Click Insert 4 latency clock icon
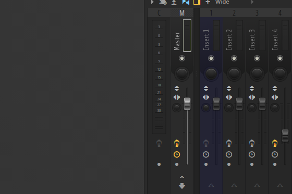Image resolution: width=292 pixels, height=194 pixels. (275, 154)
